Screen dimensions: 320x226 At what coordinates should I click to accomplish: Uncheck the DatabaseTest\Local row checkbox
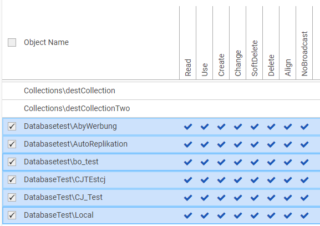click(12, 215)
